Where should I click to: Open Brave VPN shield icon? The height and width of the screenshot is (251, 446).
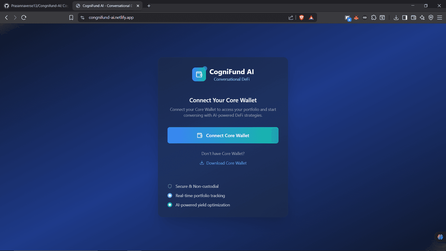(x=431, y=18)
